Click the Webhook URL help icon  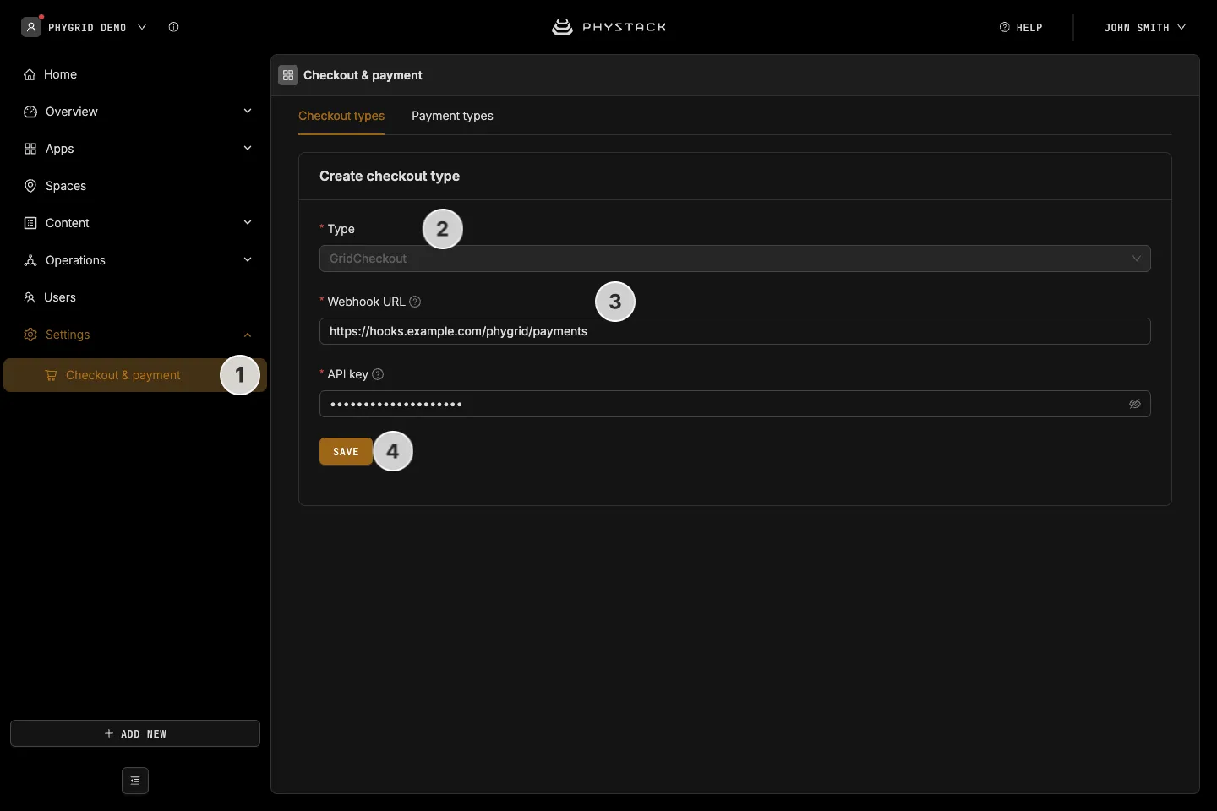415,302
